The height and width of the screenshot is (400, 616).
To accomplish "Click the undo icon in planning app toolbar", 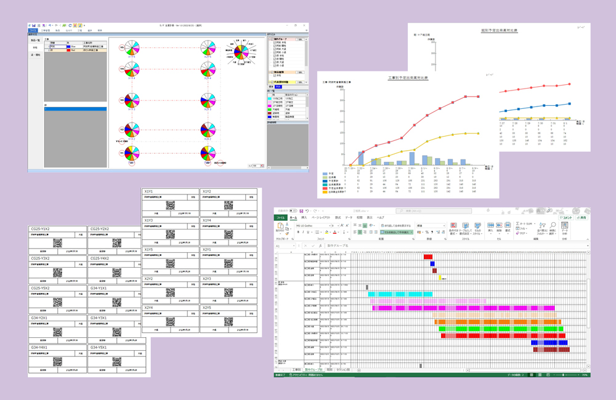I will 50,25.
